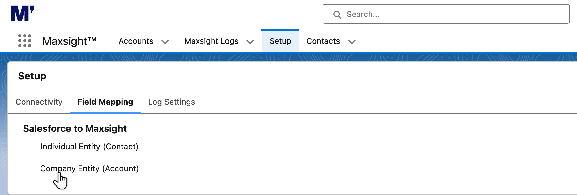Viewport: 577px width, 195px height.
Task: Go to the Contacts navigation item
Action: tap(323, 41)
